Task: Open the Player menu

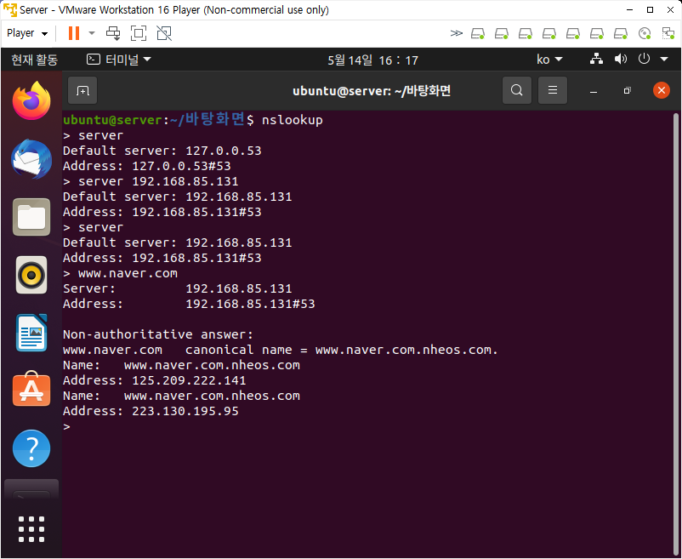Action: (27, 33)
